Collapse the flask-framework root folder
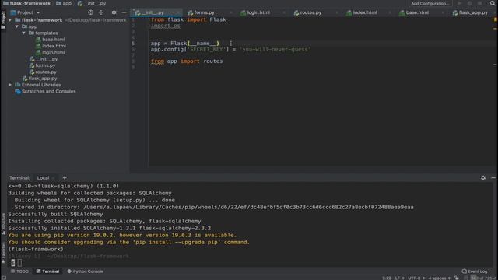The width and height of the screenshot is (498, 280). click(x=10, y=20)
